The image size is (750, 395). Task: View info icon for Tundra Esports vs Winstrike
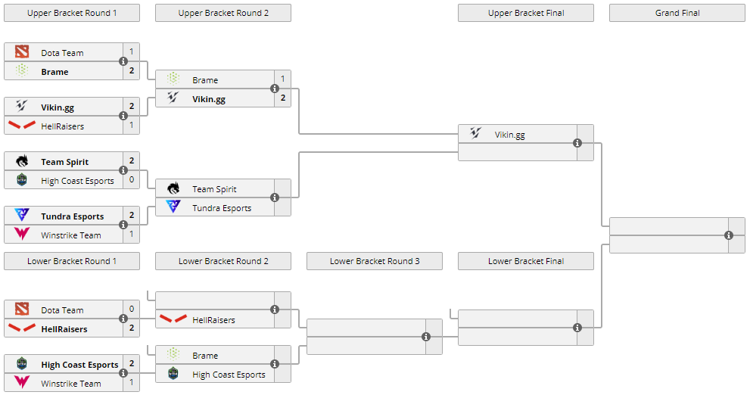[x=123, y=225]
